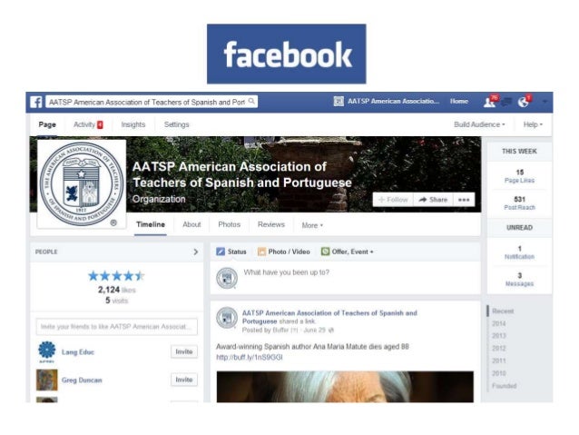Expand the Help dropdown

pos(533,124)
